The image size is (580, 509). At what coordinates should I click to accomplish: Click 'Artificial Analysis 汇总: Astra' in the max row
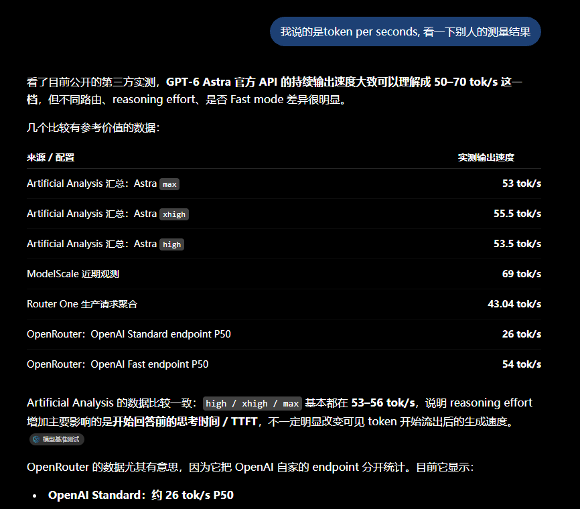coord(92,184)
